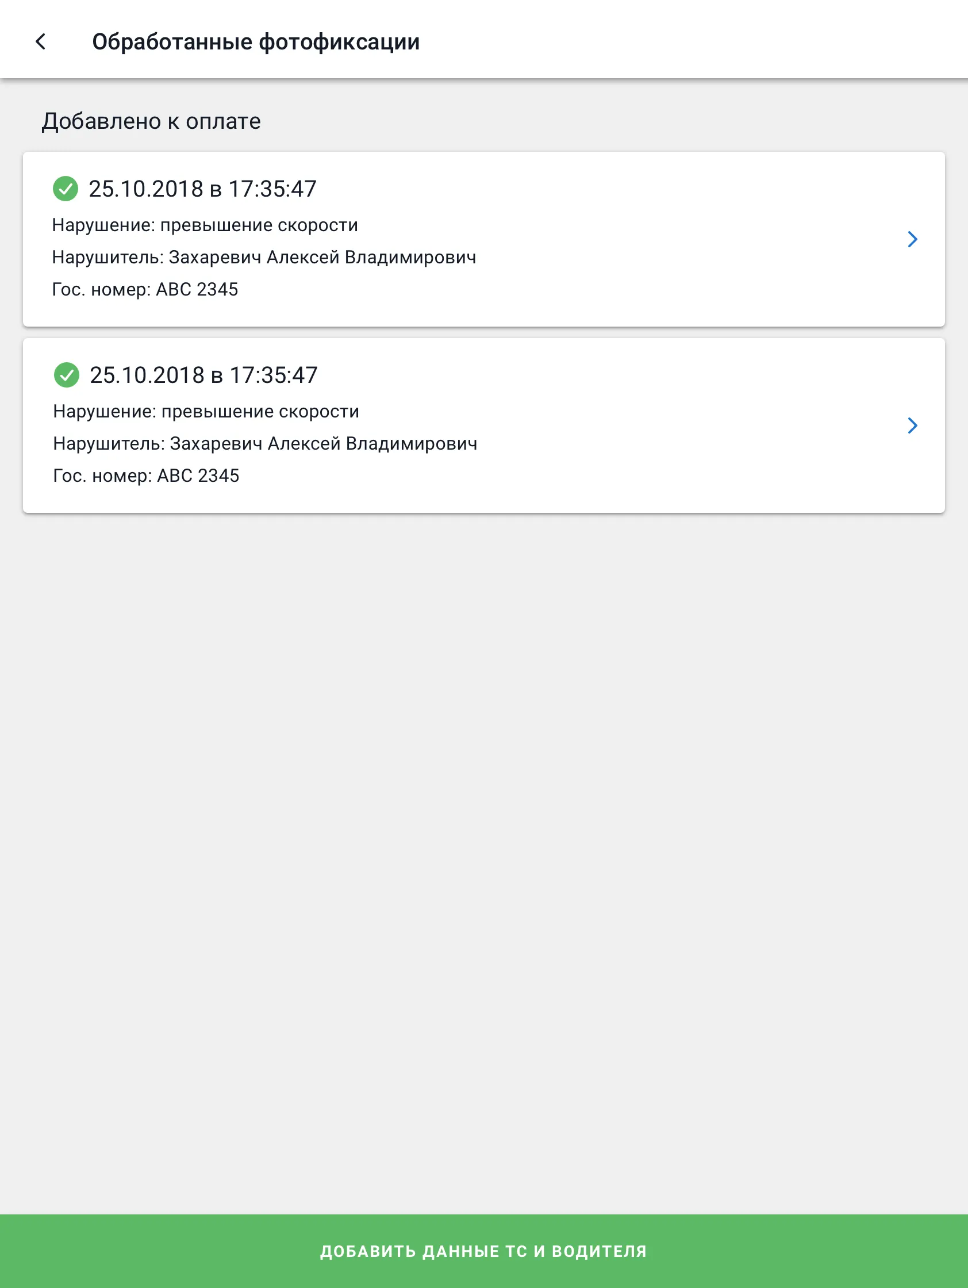Tap the green checkmark on the first record

tap(65, 189)
